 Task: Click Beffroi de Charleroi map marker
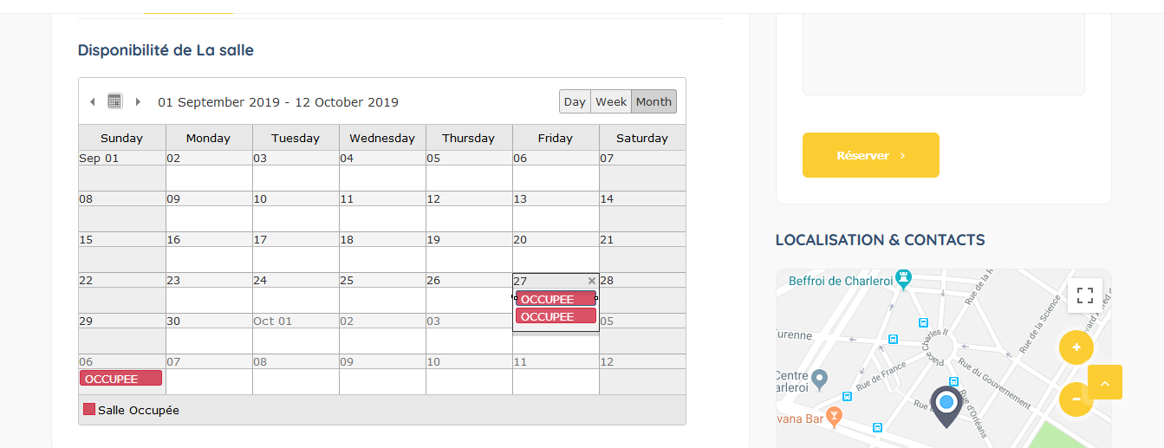[x=904, y=279]
